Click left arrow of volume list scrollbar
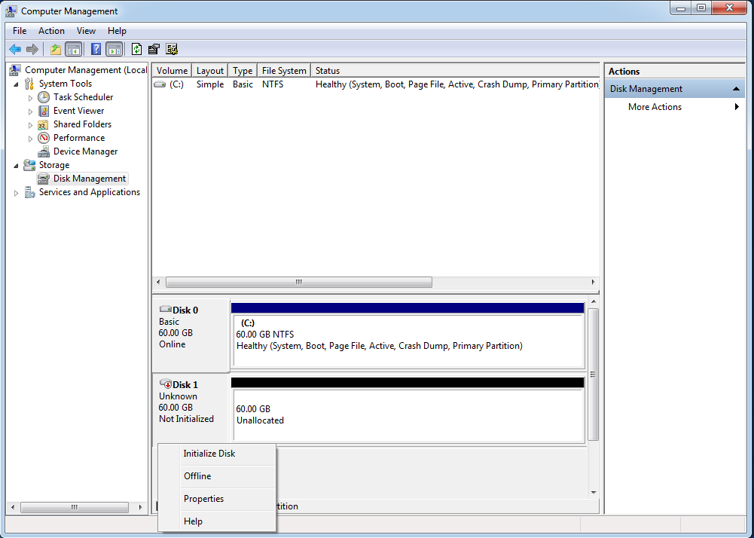The height and width of the screenshot is (538, 754). pyautogui.click(x=159, y=282)
